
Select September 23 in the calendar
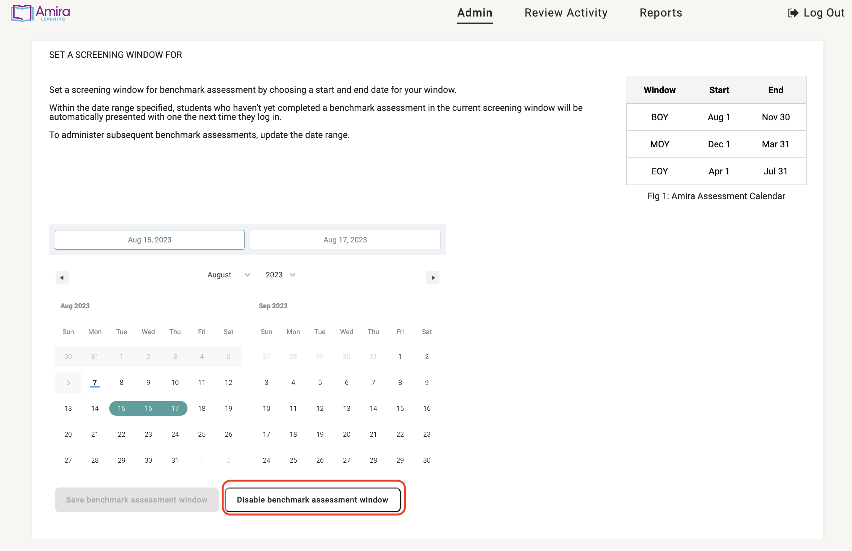tap(427, 434)
